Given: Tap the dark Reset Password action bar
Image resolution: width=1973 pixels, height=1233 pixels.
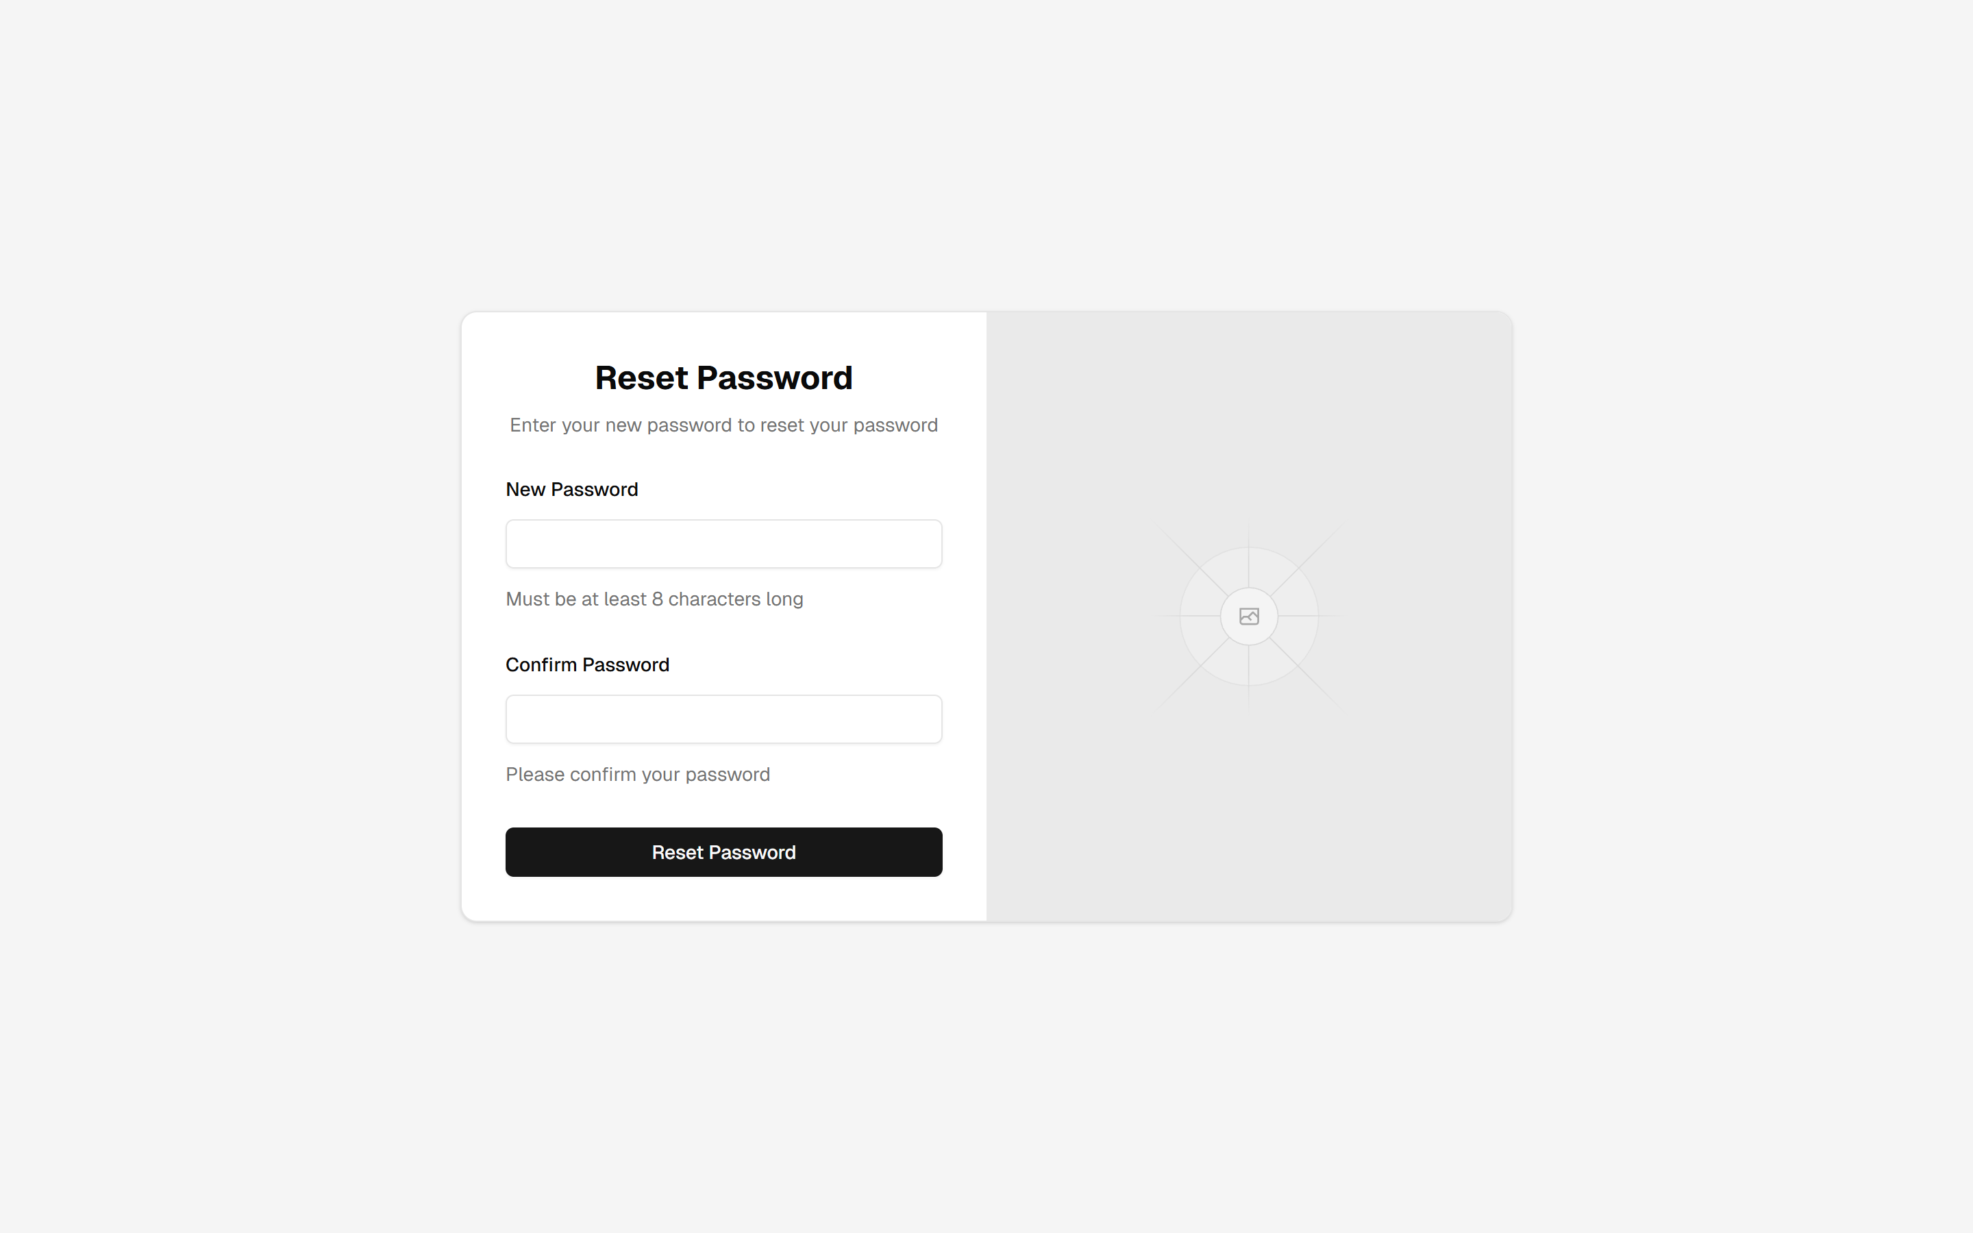Looking at the screenshot, I should 723,851.
